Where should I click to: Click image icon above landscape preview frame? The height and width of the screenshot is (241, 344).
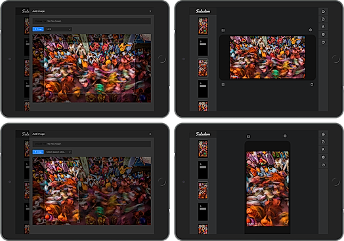(x=223, y=30)
